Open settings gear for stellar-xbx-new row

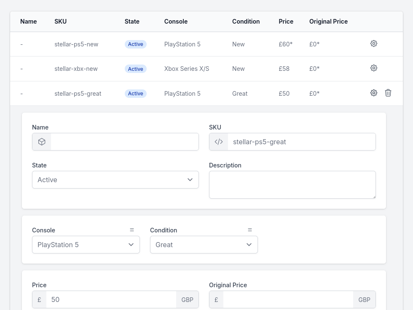click(x=373, y=68)
